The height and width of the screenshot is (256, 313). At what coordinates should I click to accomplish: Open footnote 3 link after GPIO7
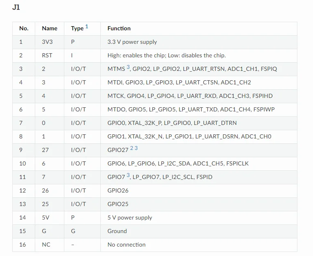(128, 175)
